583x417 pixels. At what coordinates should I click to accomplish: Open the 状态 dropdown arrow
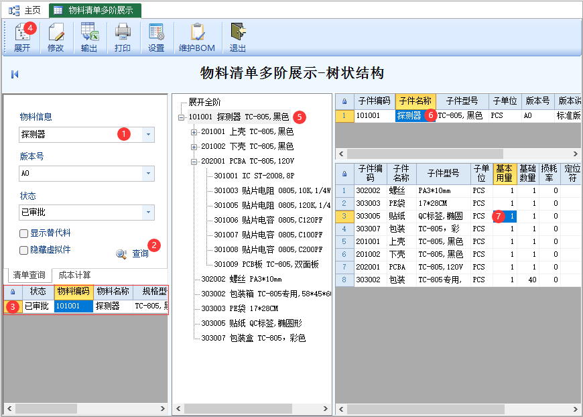[x=148, y=213]
